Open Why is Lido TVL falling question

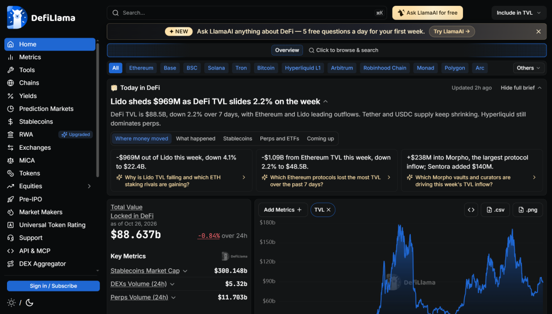(181, 181)
